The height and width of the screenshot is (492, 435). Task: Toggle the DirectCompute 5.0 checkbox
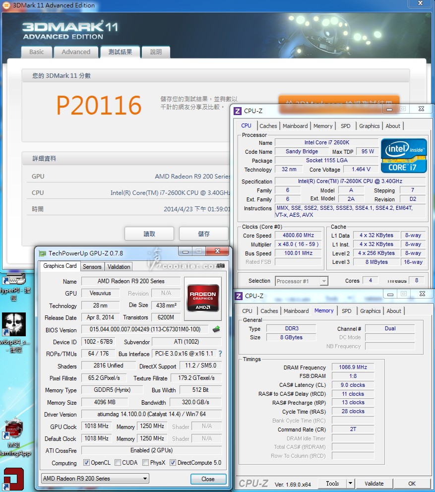173,463
